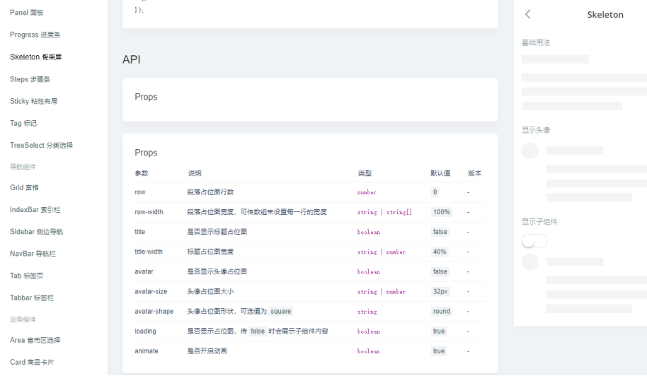The image size is (647, 376).
Task: Go to Grid 宫格 page
Action: (24, 187)
